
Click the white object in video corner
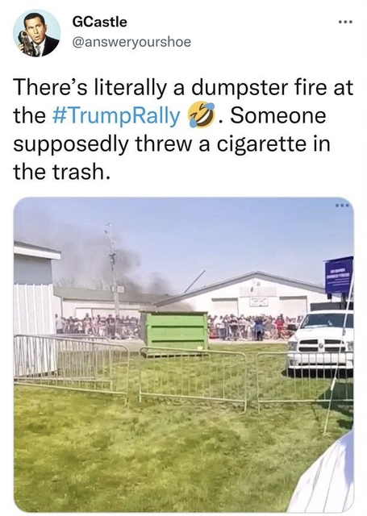323,477
